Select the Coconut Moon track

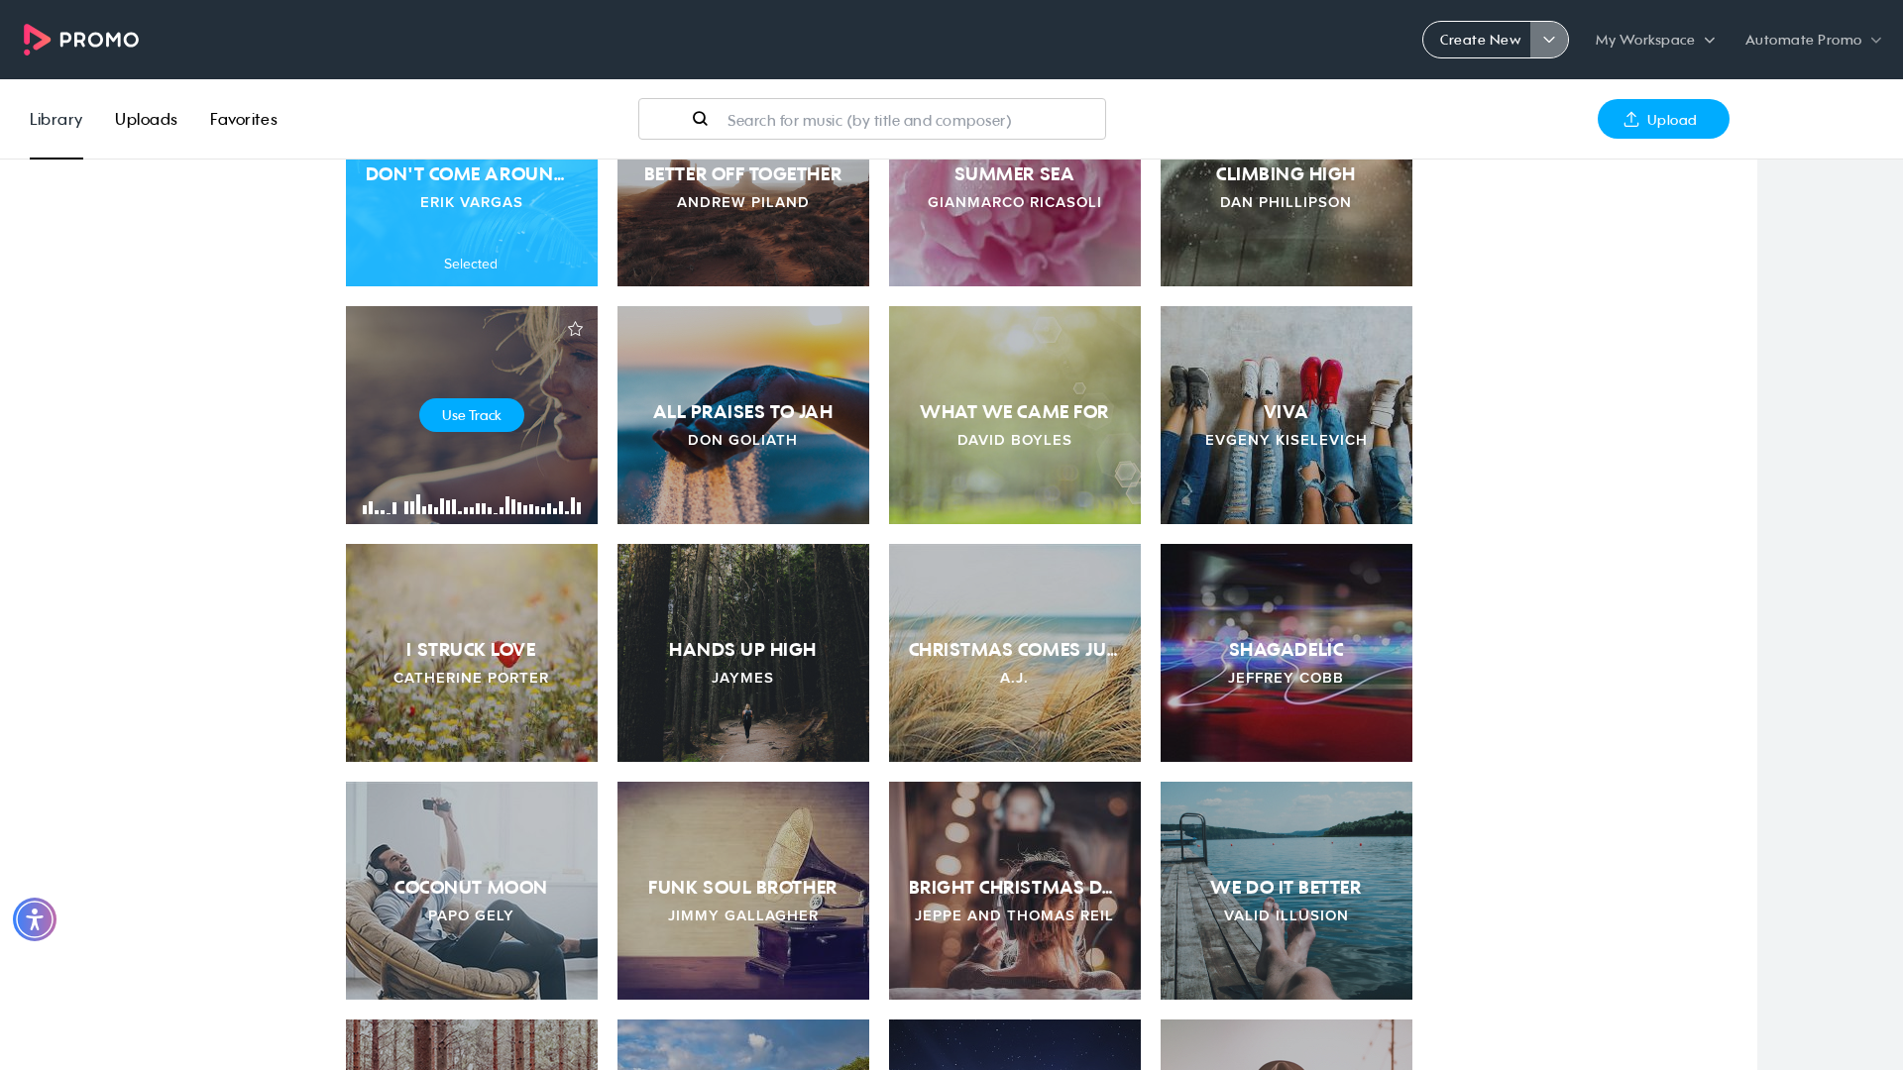pyautogui.click(x=472, y=891)
